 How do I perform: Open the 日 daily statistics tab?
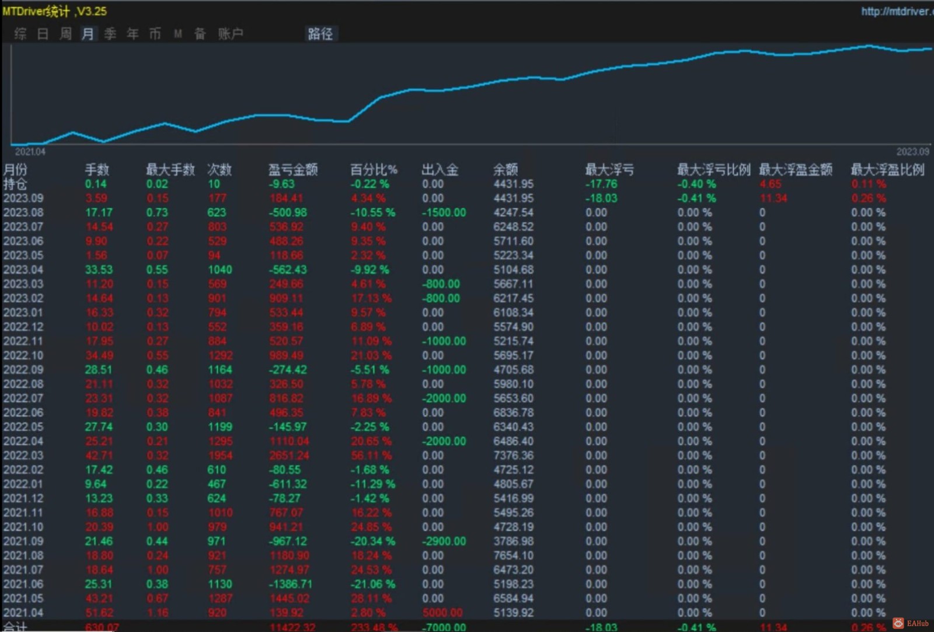tap(43, 34)
